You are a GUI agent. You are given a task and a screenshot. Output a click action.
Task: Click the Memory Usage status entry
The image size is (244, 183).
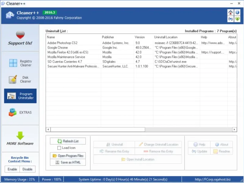20,179
